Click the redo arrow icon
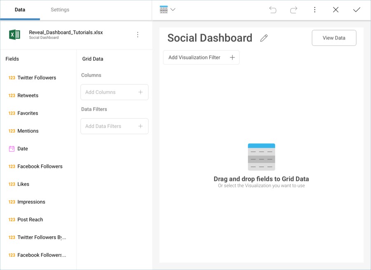The image size is (371, 270). tap(294, 10)
